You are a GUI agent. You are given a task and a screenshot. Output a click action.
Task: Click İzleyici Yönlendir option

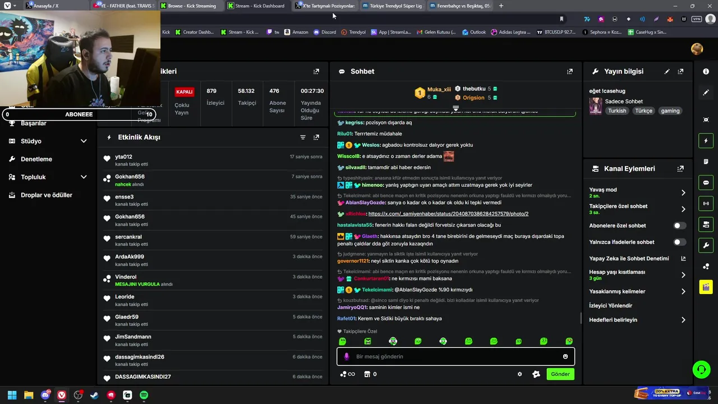click(610, 306)
